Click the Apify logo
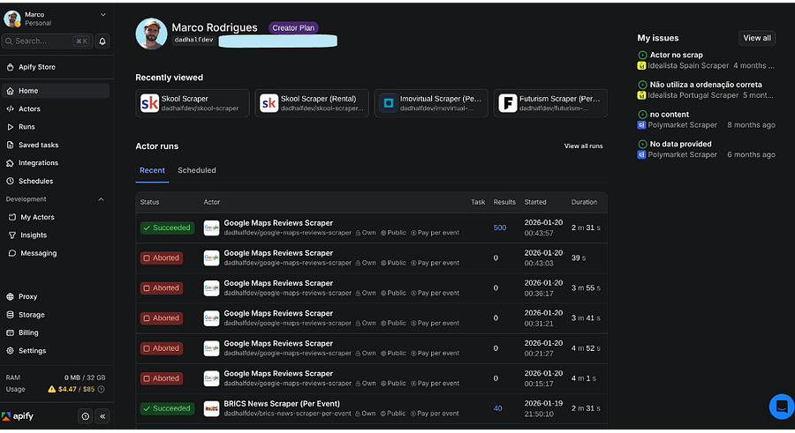This screenshot has width=795, height=433. pos(18,416)
